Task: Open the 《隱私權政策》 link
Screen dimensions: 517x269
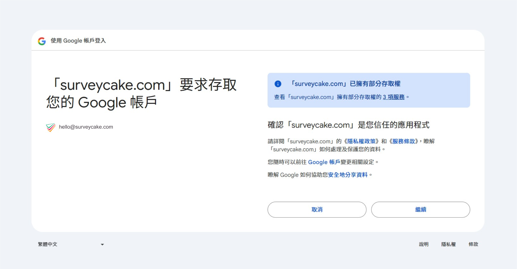Action: click(361, 141)
